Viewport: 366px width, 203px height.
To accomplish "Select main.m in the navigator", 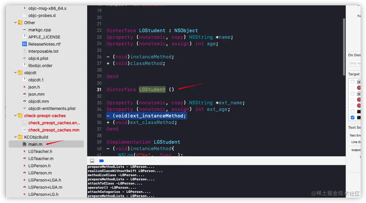I will tap(46, 144).
